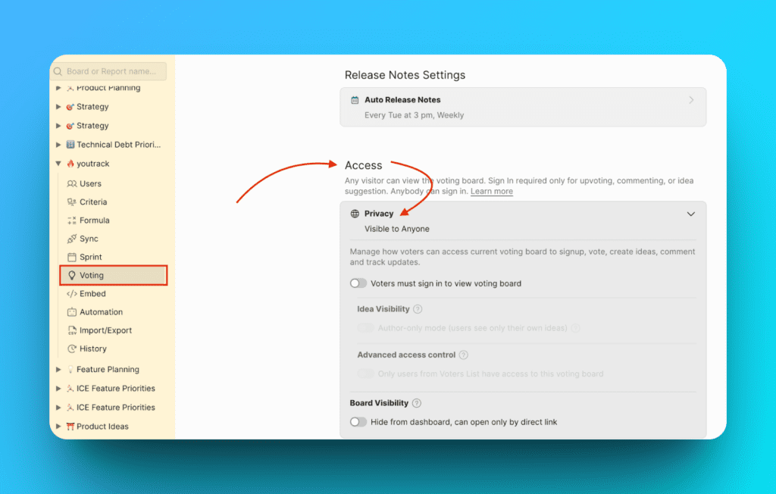Click the Idea Visibility help icon
This screenshot has width=776, height=494.
pyautogui.click(x=418, y=309)
